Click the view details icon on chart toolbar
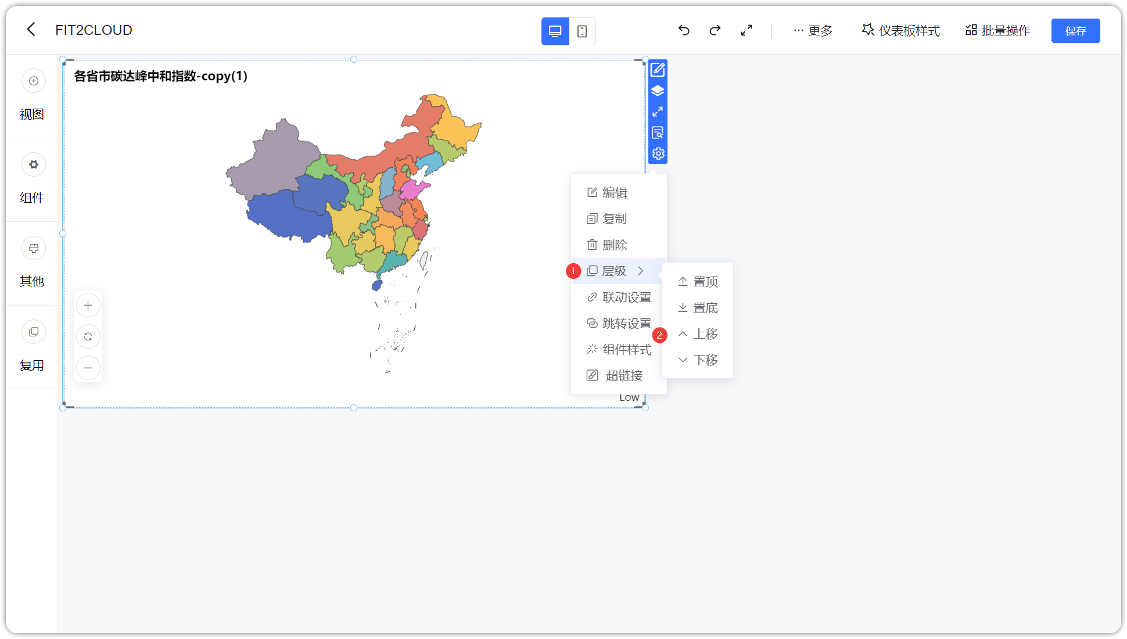Image resolution: width=1127 pixels, height=639 pixels. [x=658, y=132]
